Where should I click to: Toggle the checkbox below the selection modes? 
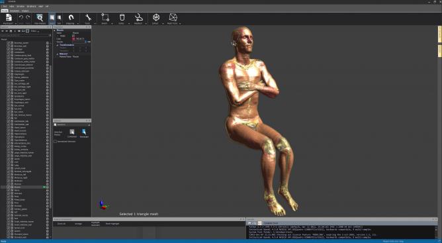coord(56,142)
